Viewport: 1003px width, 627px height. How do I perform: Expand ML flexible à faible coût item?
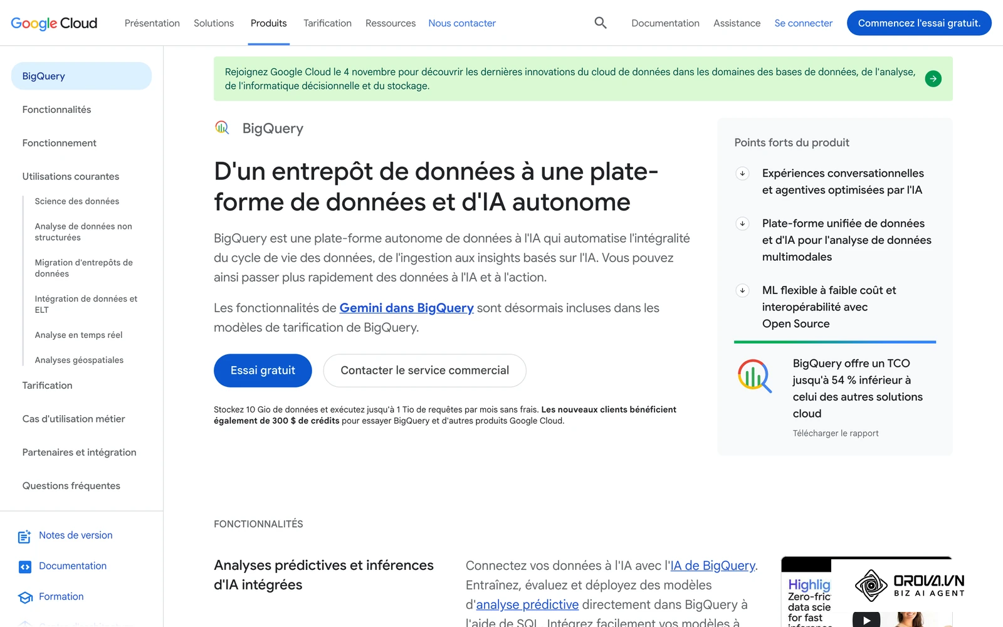pos(742,290)
